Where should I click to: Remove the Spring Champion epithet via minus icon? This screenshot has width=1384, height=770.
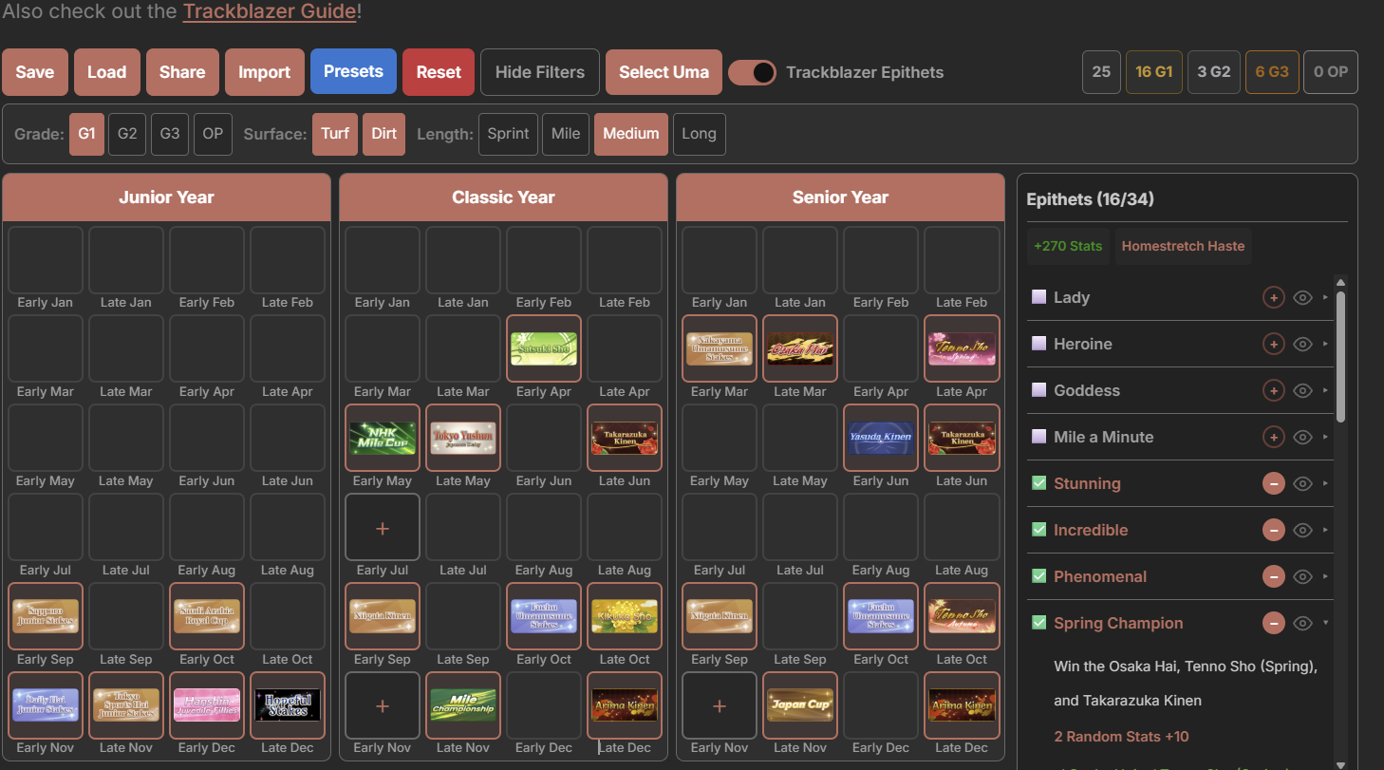click(1273, 623)
